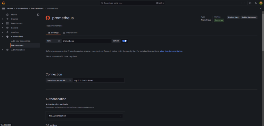Image resolution: width=264 pixels, height=126 pixels.
Task: Go to Home breadcrumb
Action: pyautogui.click(x=10, y=9)
